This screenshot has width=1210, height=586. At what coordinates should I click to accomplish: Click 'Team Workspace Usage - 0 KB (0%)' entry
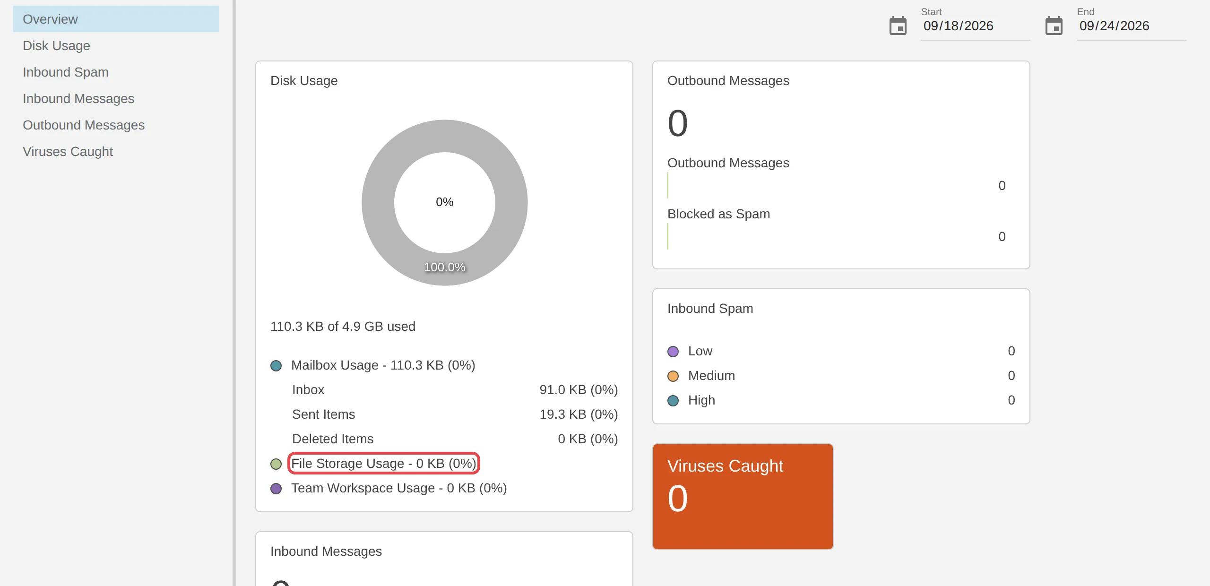(399, 488)
